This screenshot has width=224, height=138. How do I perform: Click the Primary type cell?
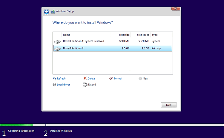click(156, 48)
